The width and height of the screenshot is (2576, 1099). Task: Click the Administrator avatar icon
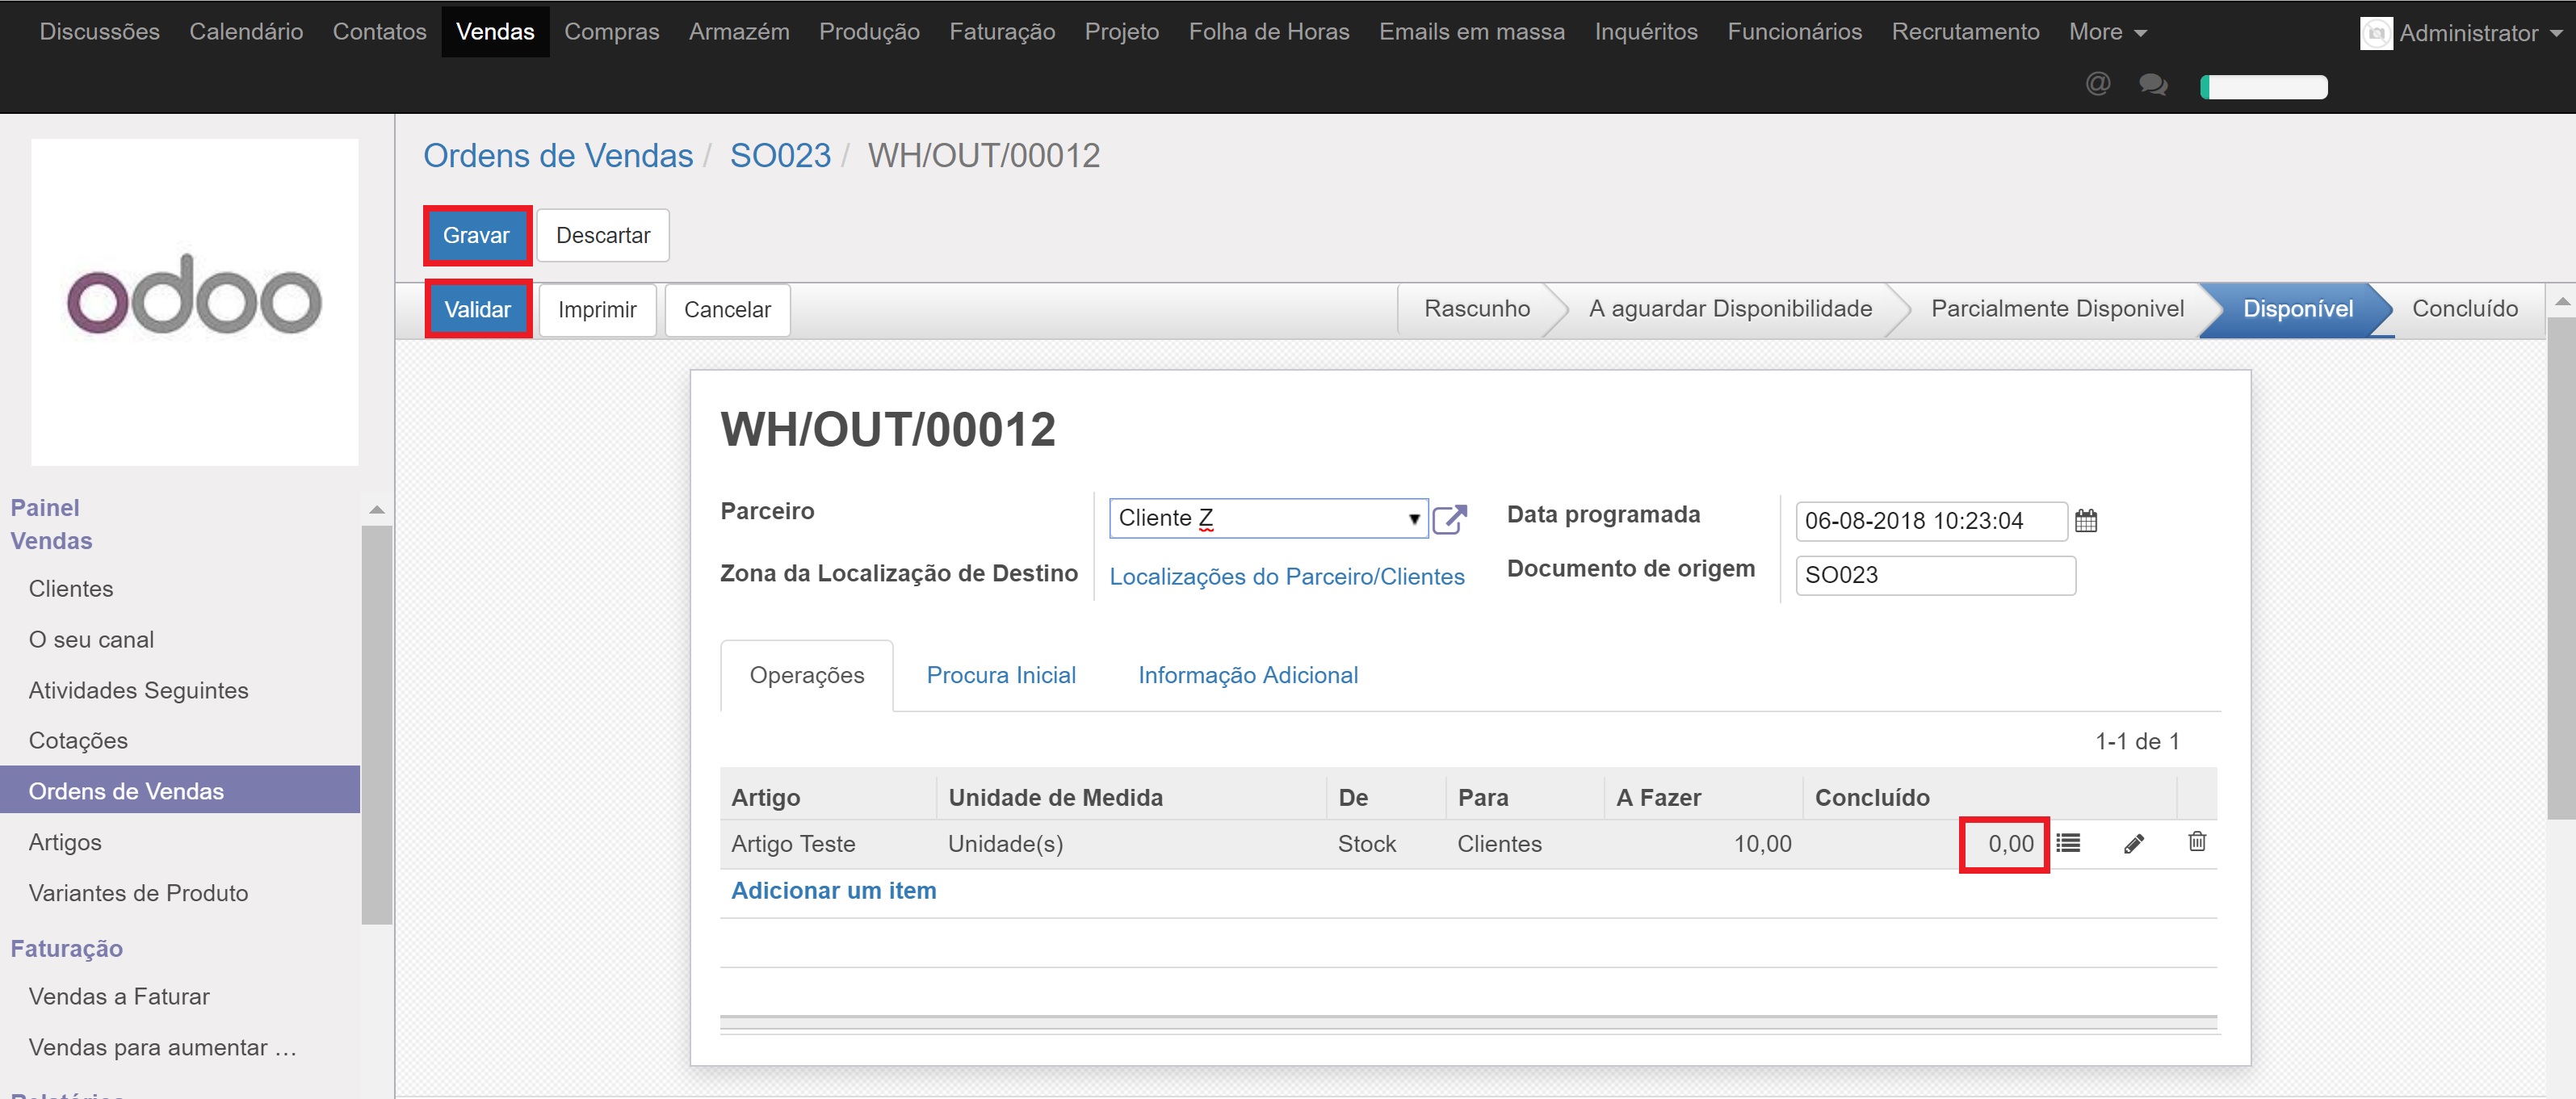pyautogui.click(x=2376, y=33)
